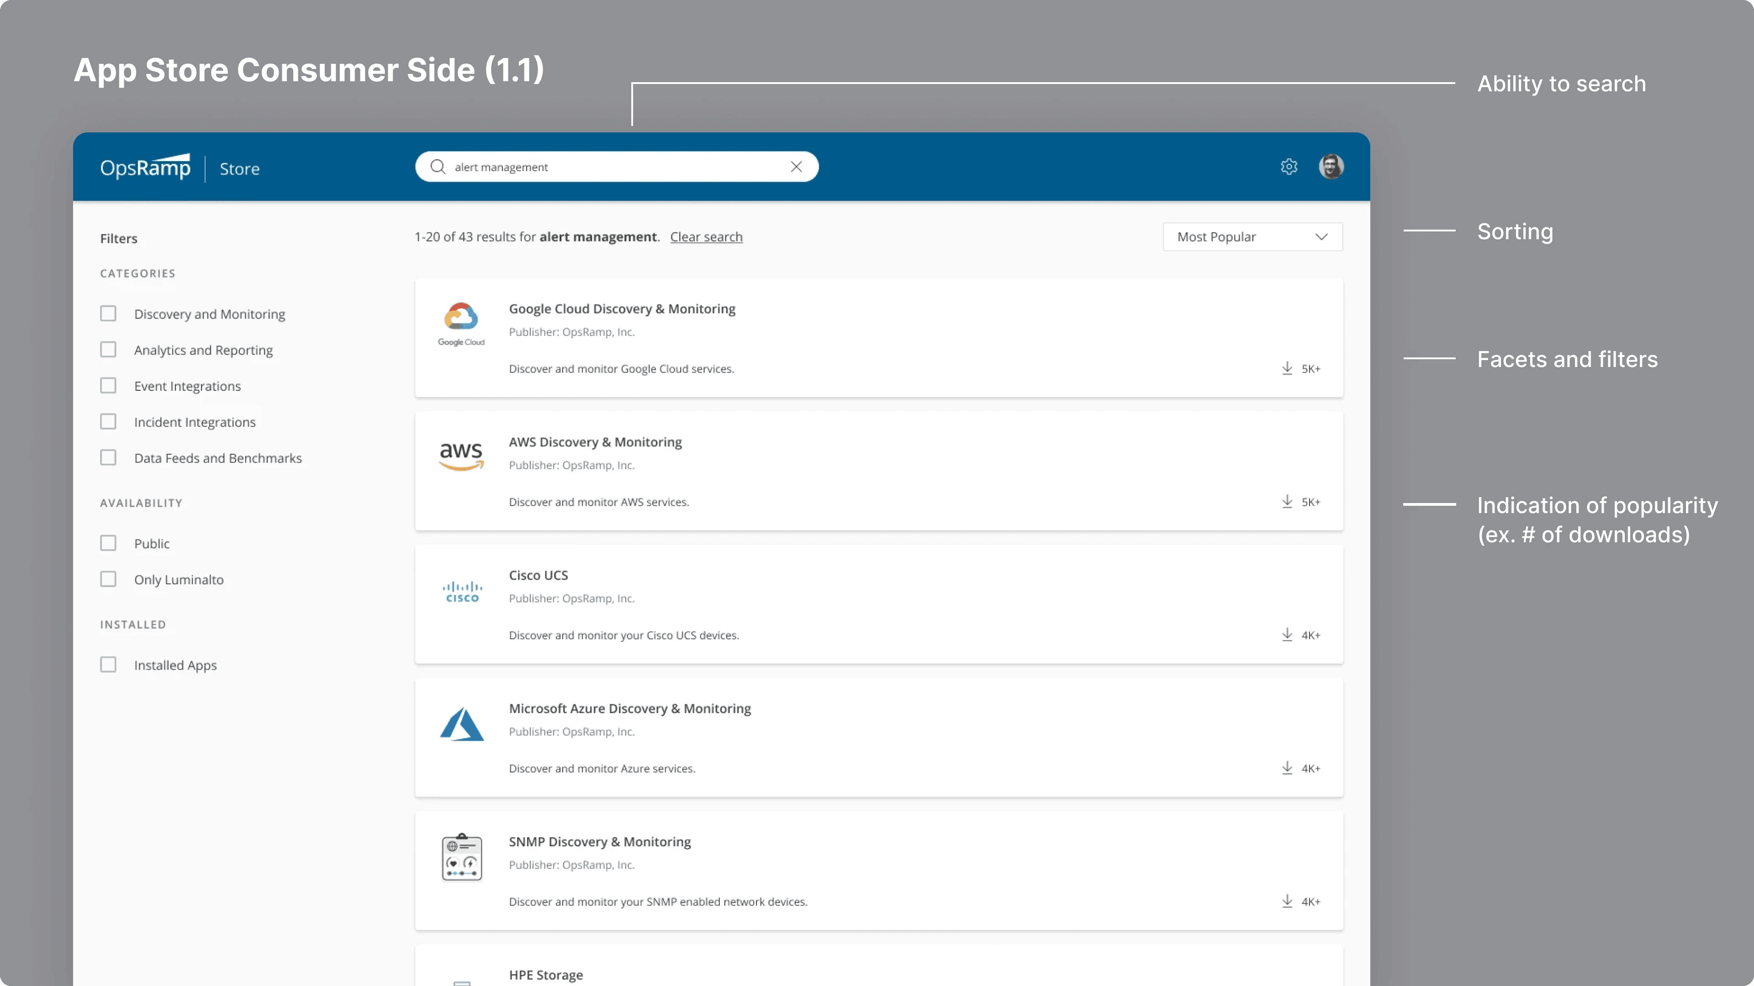Click 'Discover and monitor Azure services.' text
This screenshot has width=1754, height=986.
tap(602, 769)
